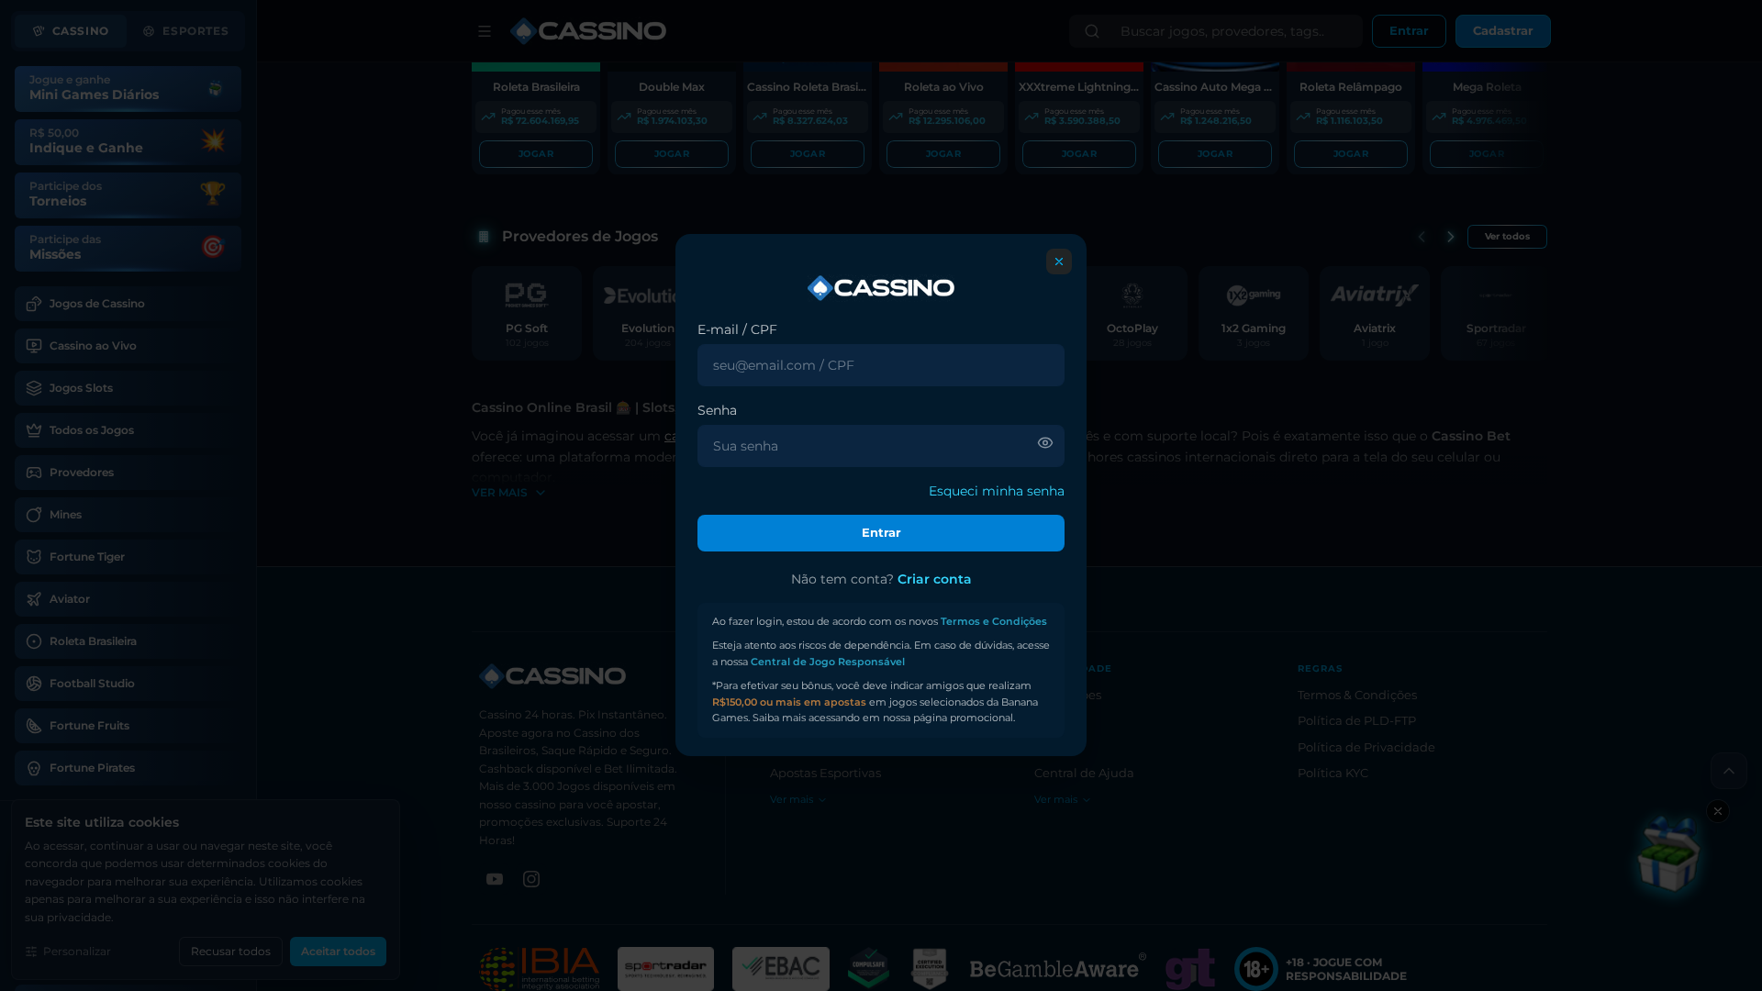
Task: Close the gift box promo
Action: pyautogui.click(x=1718, y=811)
